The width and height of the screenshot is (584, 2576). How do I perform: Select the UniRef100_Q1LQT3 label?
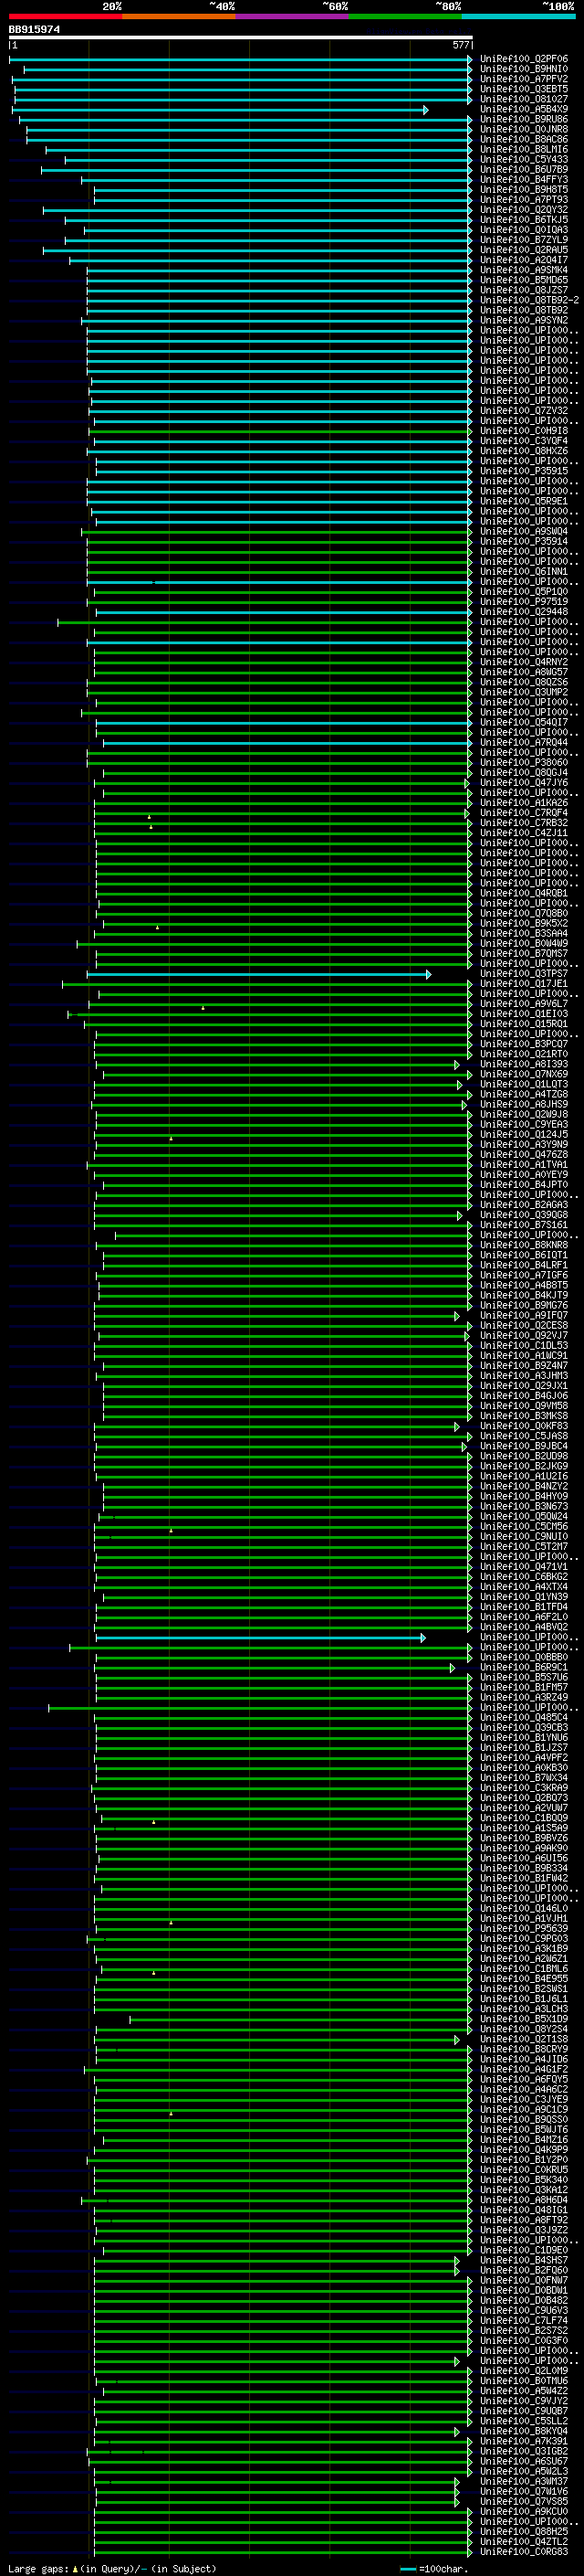(x=524, y=1084)
